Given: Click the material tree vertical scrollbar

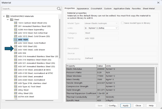Looking at the screenshot, I should click(x=60, y=39).
